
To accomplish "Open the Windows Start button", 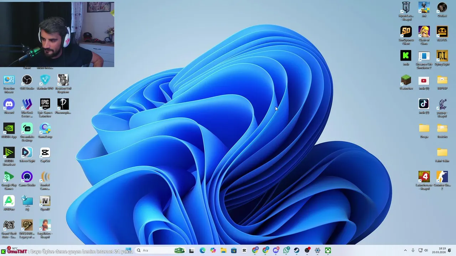I will (129, 250).
